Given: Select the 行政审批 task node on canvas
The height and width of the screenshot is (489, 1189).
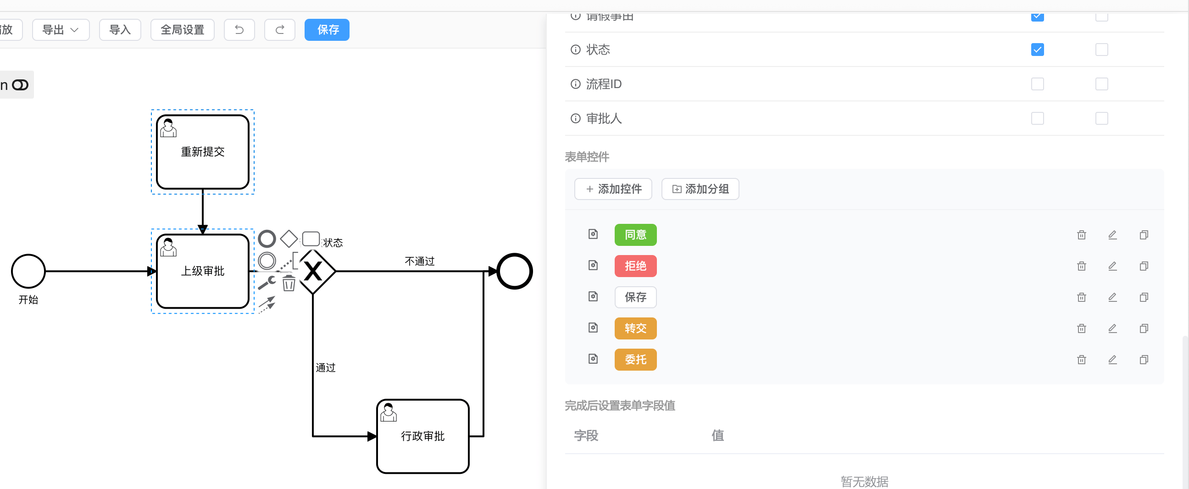Looking at the screenshot, I should click(422, 435).
